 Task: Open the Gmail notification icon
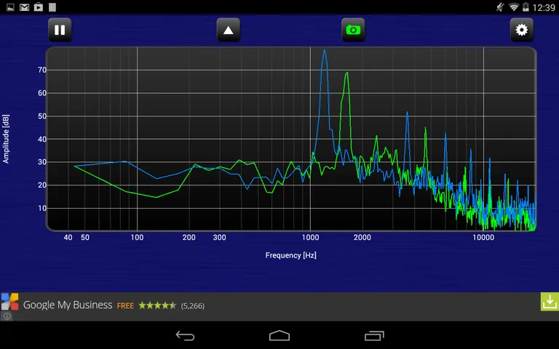pyautogui.click(x=24, y=7)
